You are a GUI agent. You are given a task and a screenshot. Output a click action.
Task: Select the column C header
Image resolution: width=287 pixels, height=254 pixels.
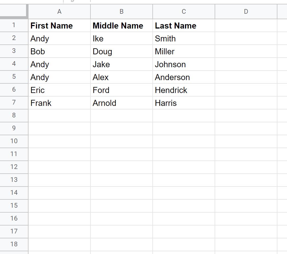click(x=184, y=12)
